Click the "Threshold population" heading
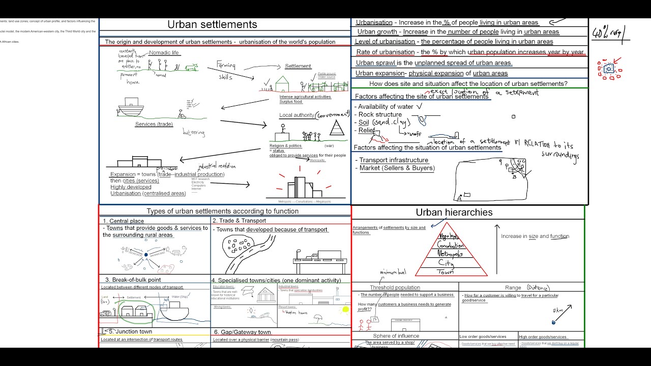This screenshot has width=651, height=366. 395,288
